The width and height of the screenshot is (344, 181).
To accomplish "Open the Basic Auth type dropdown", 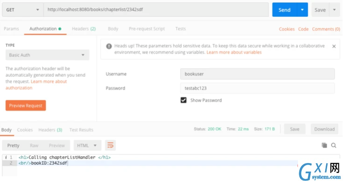I will (x=47, y=55).
